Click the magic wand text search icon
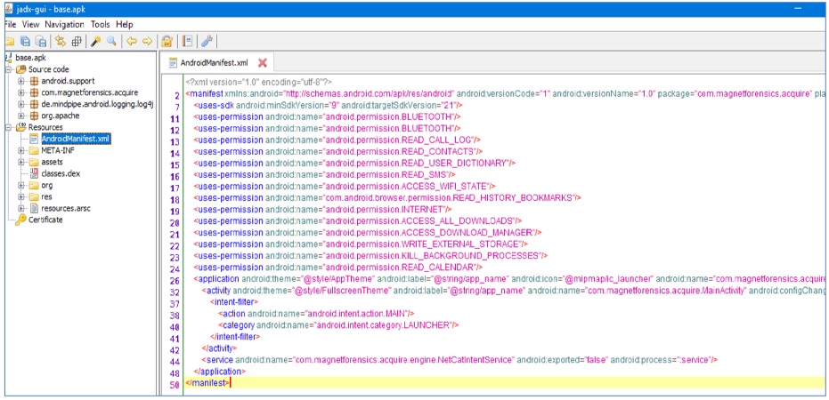The width and height of the screenshot is (829, 400). coord(96,41)
